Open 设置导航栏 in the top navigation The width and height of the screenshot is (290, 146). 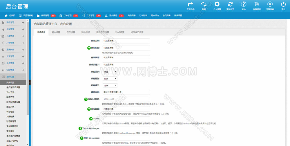pyautogui.click(x=26, y=16)
